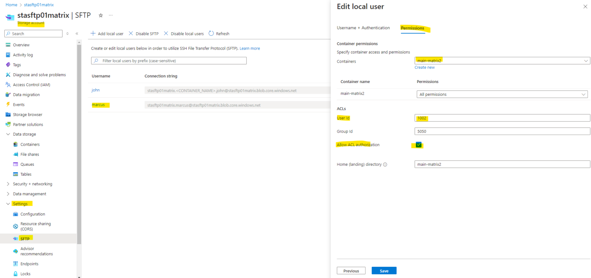The image size is (591, 278).
Task: Open the Containers dropdown showing main-matrix2
Action: pyautogui.click(x=502, y=60)
